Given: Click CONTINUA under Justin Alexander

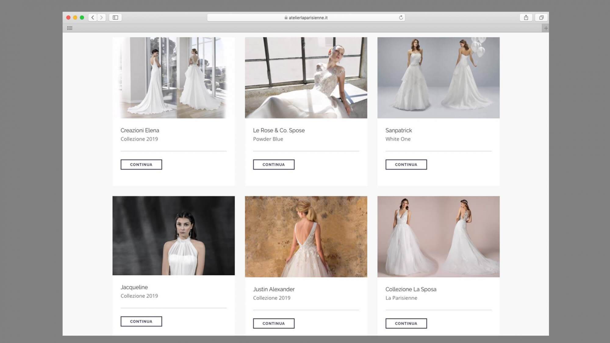Looking at the screenshot, I should click(274, 323).
